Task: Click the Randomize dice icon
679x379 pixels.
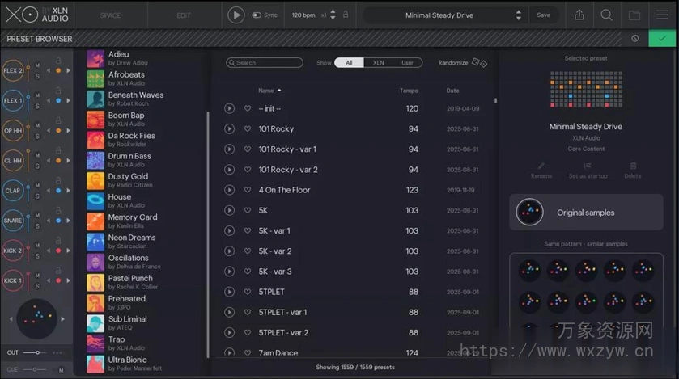Action: (479, 63)
